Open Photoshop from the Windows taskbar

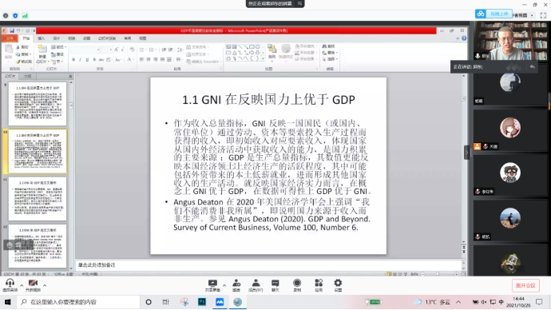(202, 302)
